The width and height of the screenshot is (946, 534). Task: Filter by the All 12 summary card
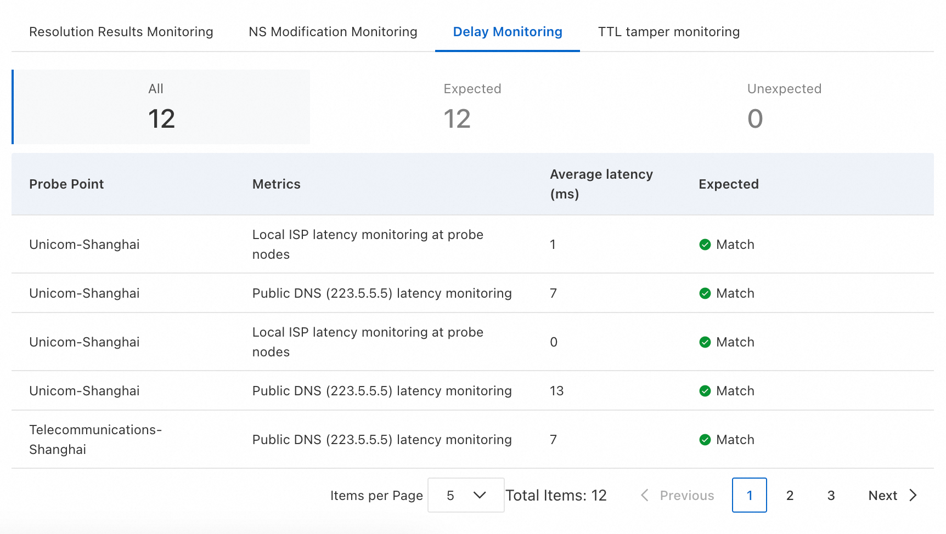[161, 107]
